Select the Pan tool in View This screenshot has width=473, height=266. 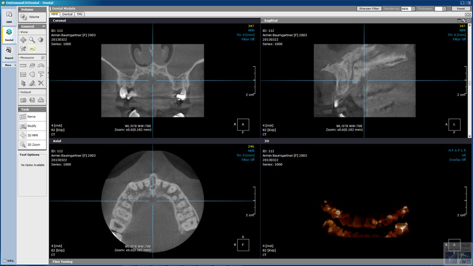23,40
